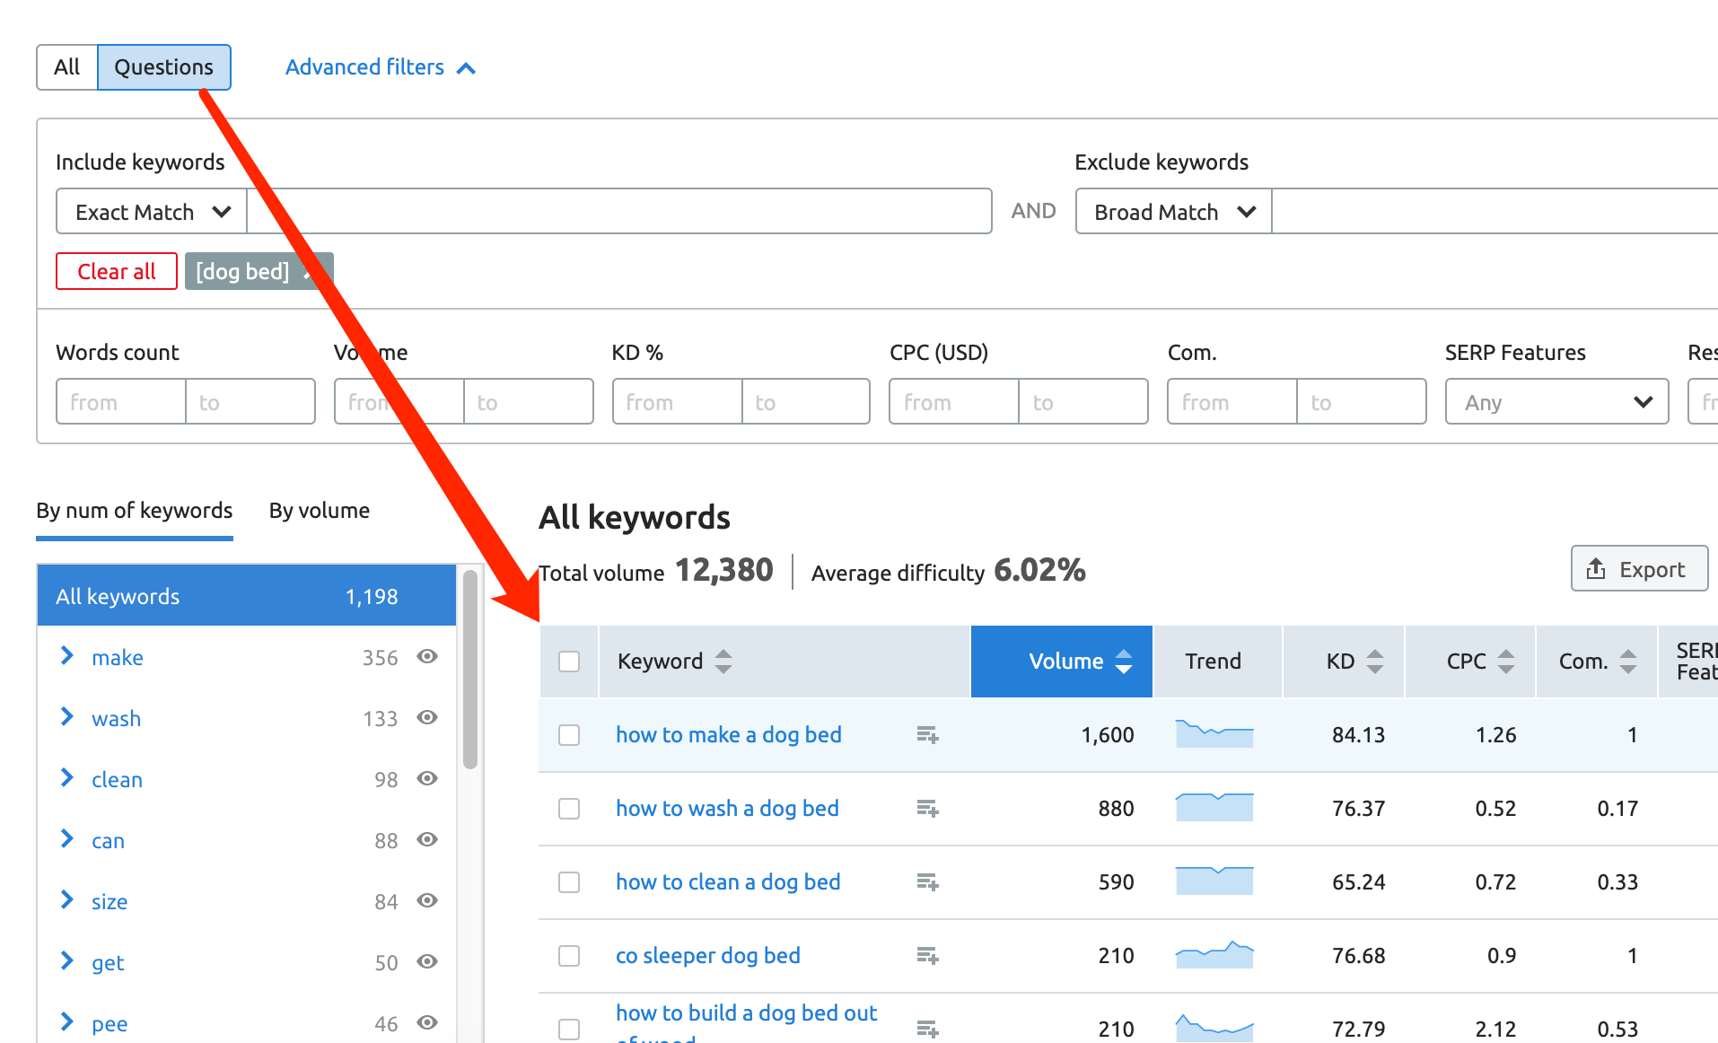Open the 'wash' group link
The width and height of the screenshot is (1718, 1043).
click(x=116, y=719)
